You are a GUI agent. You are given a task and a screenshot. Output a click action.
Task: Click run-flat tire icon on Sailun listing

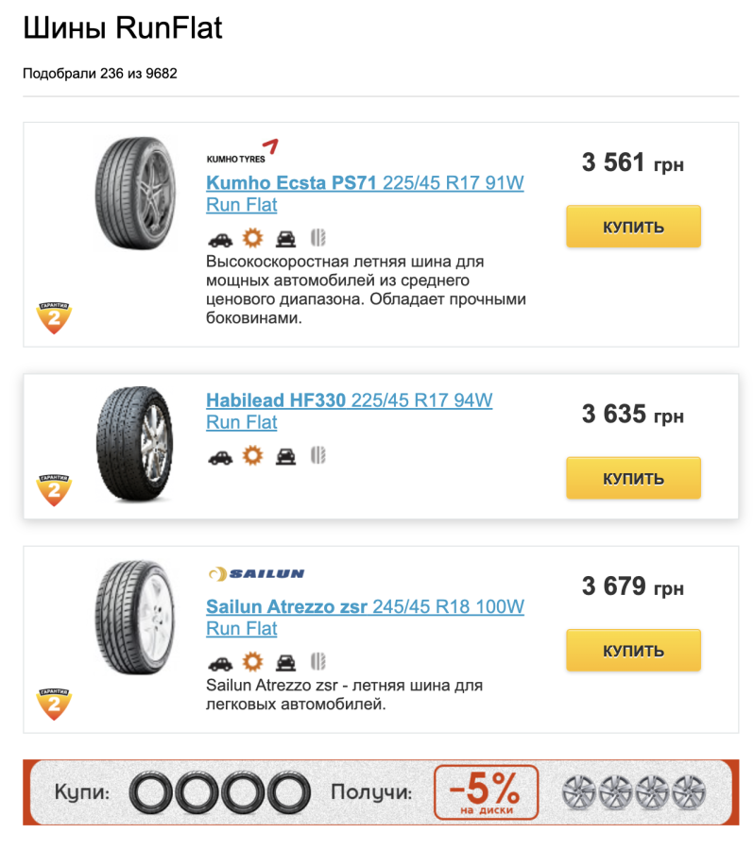click(x=317, y=662)
